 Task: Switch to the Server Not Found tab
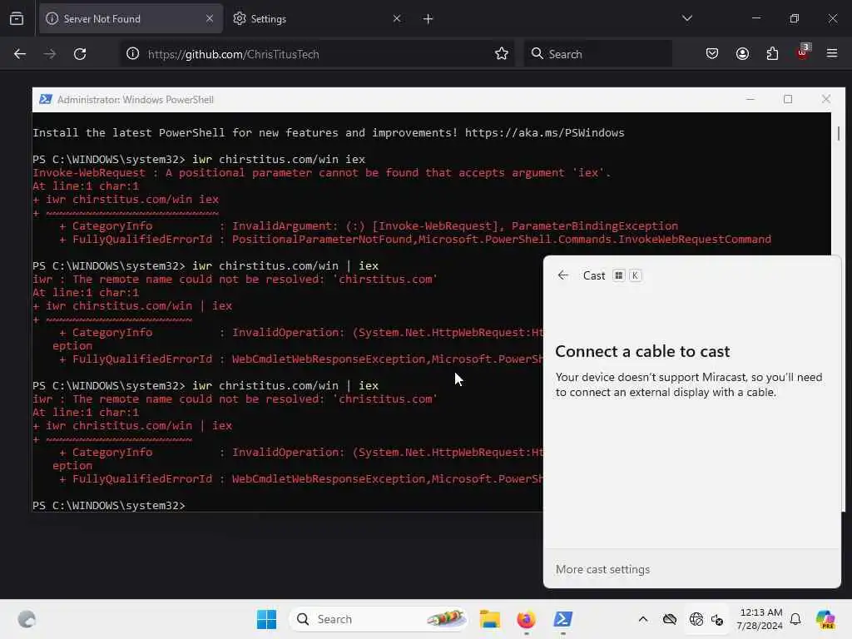131,19
